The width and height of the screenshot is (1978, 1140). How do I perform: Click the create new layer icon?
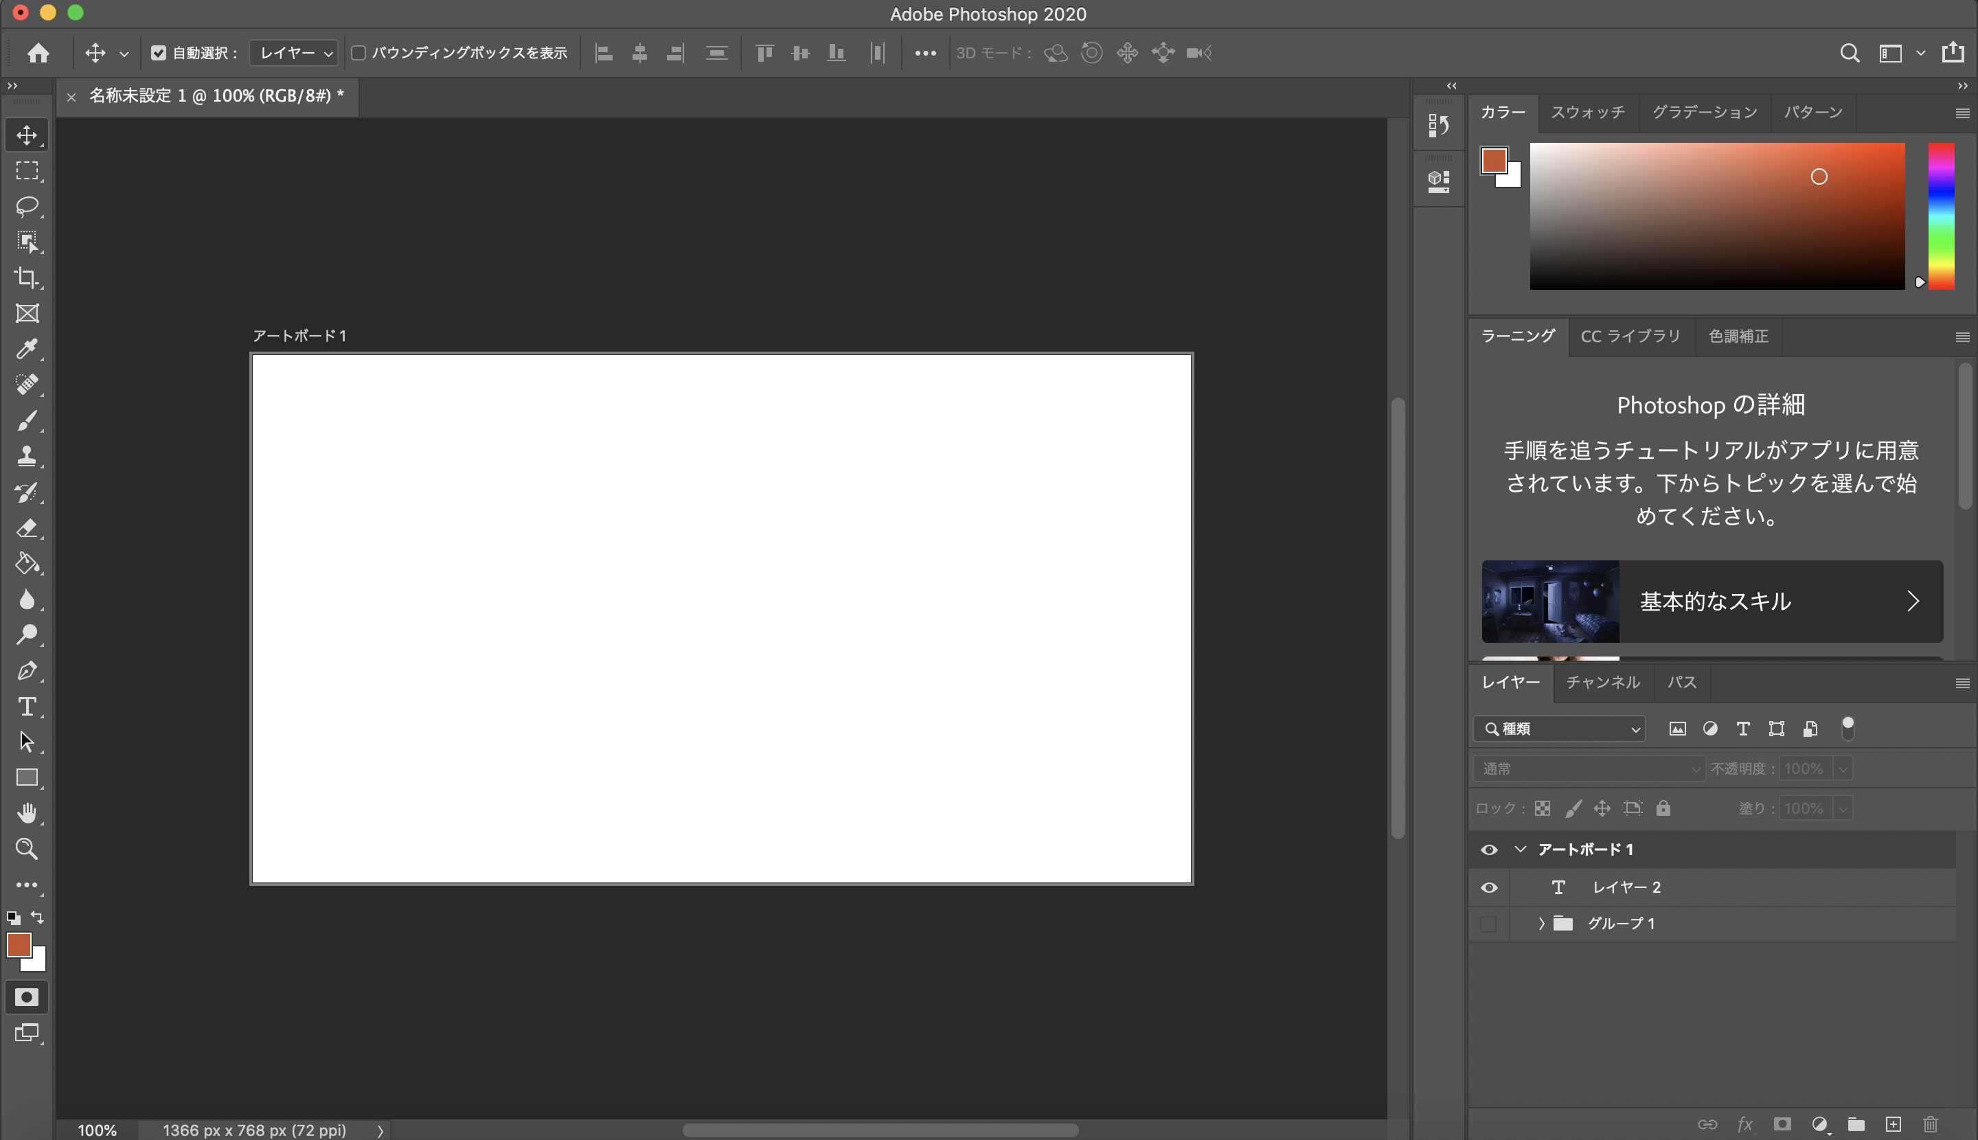(x=1893, y=1124)
